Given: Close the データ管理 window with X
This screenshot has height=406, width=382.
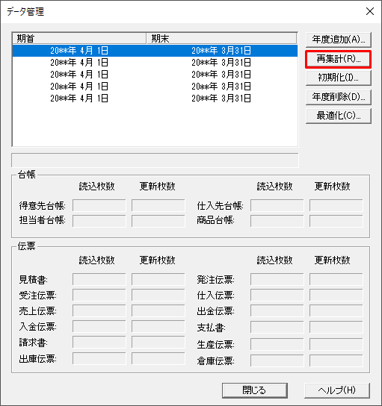Looking at the screenshot, I should [x=370, y=11].
